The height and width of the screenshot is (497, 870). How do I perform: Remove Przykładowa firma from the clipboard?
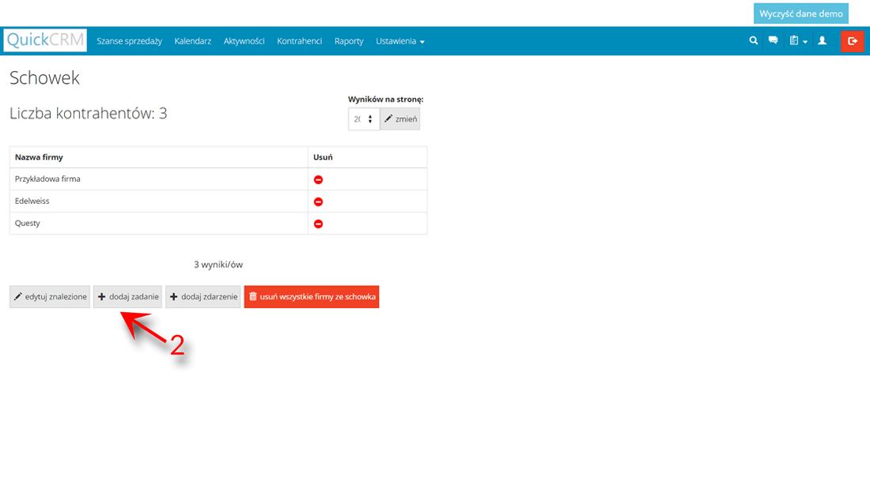(x=319, y=179)
